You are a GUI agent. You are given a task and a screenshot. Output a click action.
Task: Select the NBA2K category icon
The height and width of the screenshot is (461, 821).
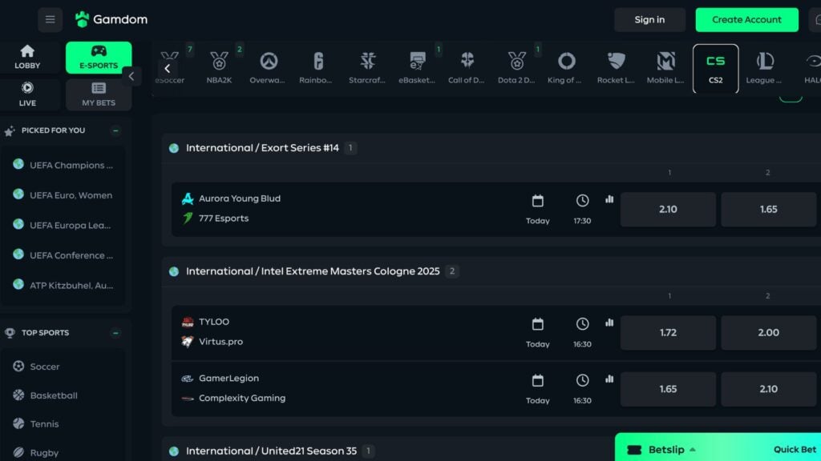tap(219, 68)
